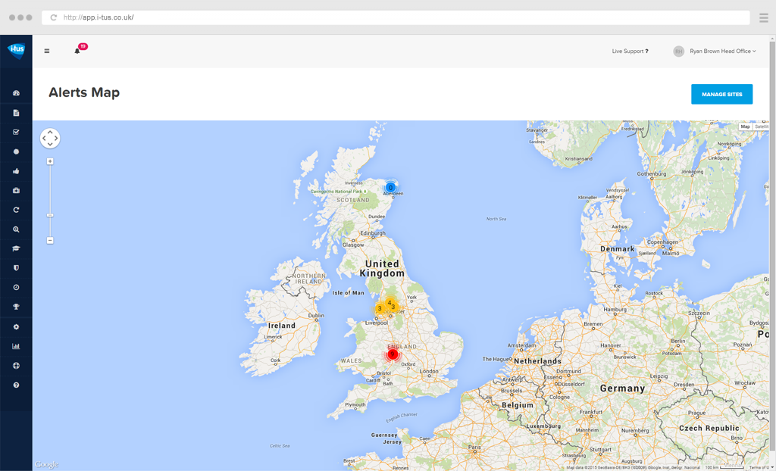Open the settings gear icon in the sidebar
Image resolution: width=776 pixels, height=471 pixels.
17,326
